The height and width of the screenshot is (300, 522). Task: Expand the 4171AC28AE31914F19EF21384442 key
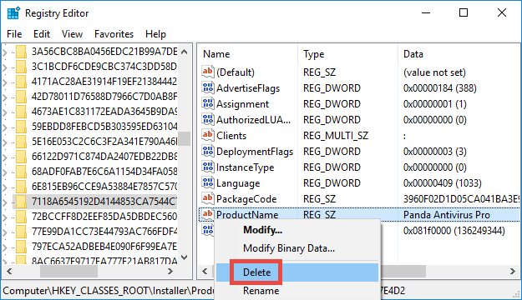5,82
